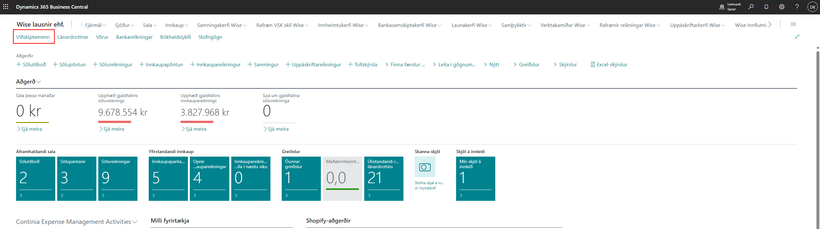
Task: Open the settings gear
Action: tap(782, 7)
